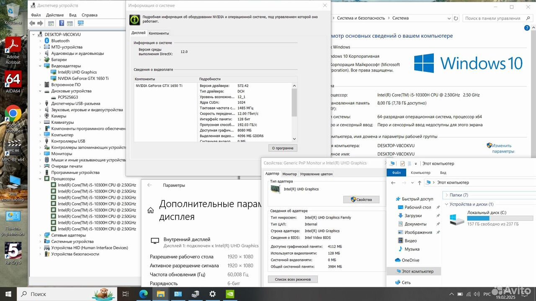536x301 pixels.
Task: Open the AIDA64 desktop icon
Action: pyautogui.click(x=13, y=82)
